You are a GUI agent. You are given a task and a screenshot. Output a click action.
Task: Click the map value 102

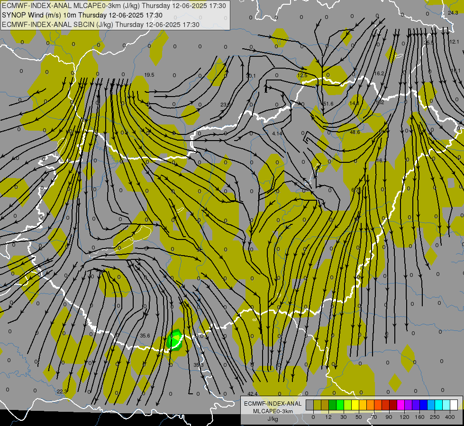click(x=380, y=102)
